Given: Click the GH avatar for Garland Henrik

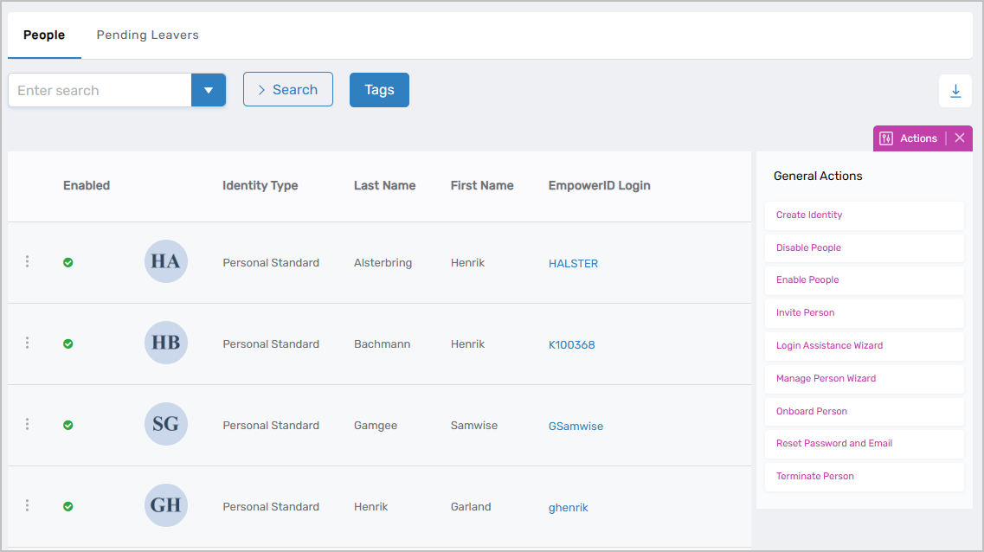Looking at the screenshot, I should [165, 505].
